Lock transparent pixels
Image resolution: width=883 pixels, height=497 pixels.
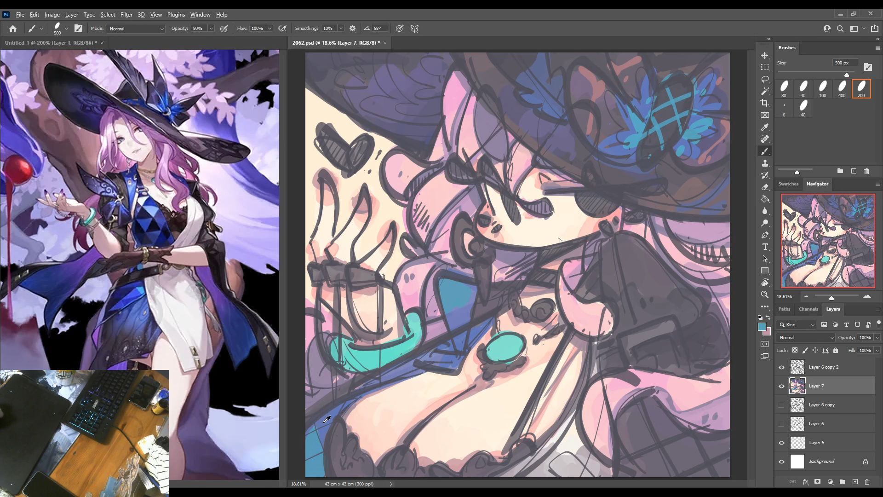click(795, 350)
